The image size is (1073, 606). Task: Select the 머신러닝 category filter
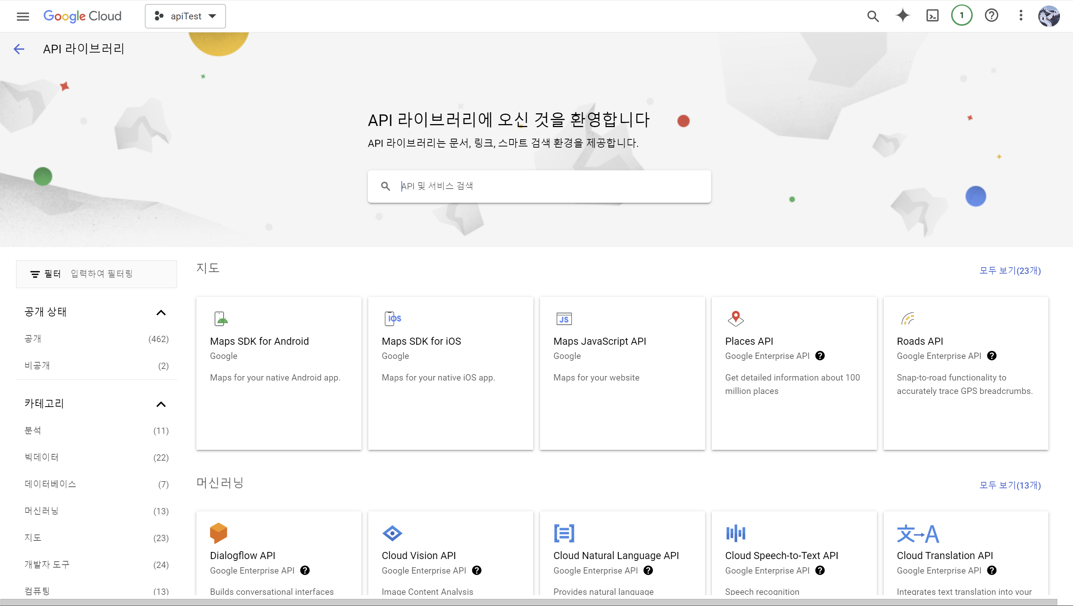(x=96, y=511)
